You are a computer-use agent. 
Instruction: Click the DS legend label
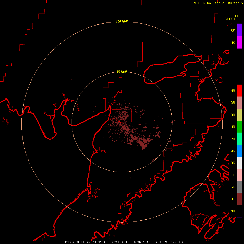pyautogui.click(x=233, y=163)
